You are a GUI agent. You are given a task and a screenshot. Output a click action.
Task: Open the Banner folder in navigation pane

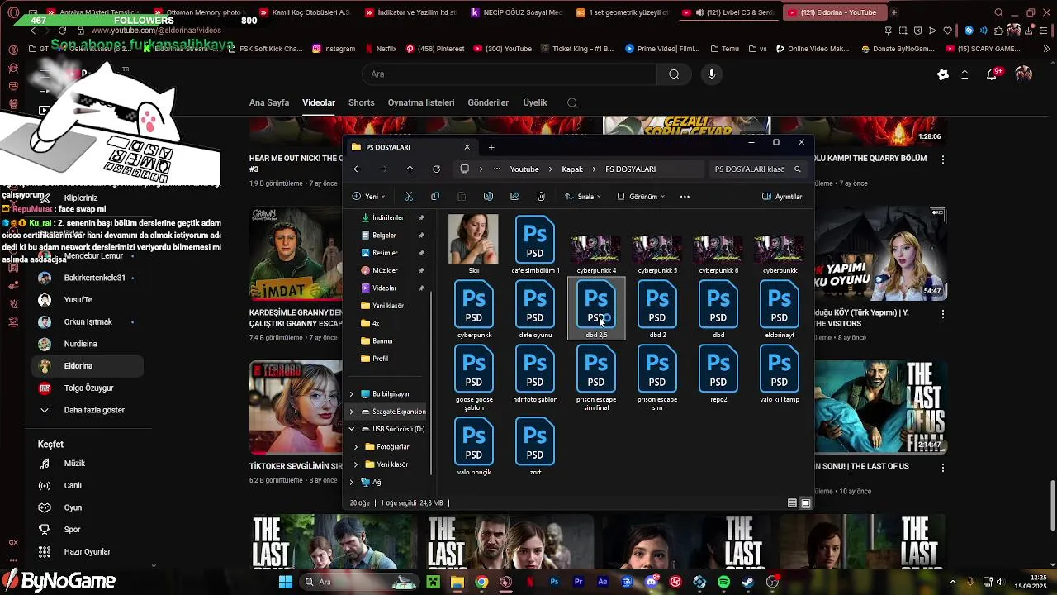382,340
